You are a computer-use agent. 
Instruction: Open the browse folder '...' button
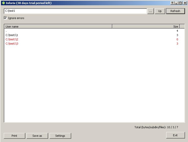(x=150, y=11)
